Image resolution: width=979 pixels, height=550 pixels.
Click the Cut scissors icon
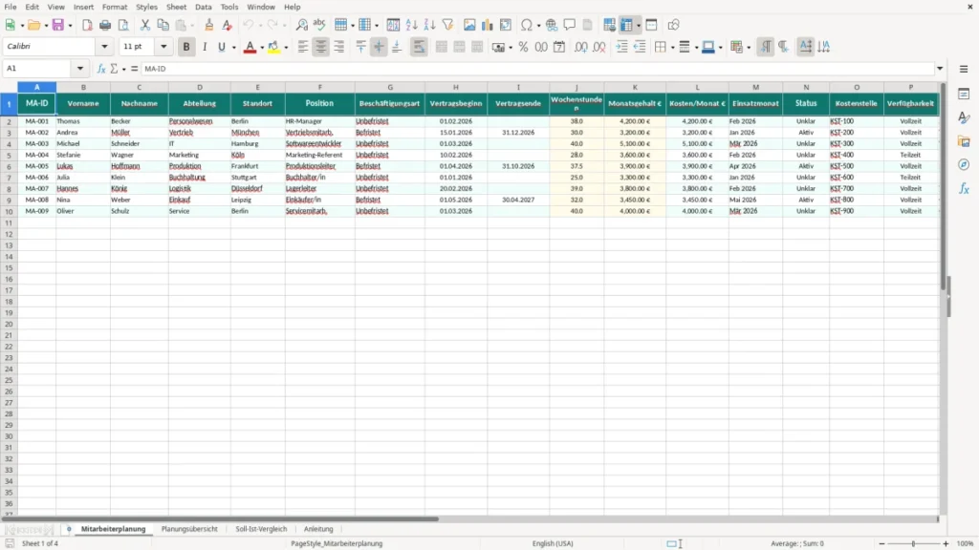point(145,25)
